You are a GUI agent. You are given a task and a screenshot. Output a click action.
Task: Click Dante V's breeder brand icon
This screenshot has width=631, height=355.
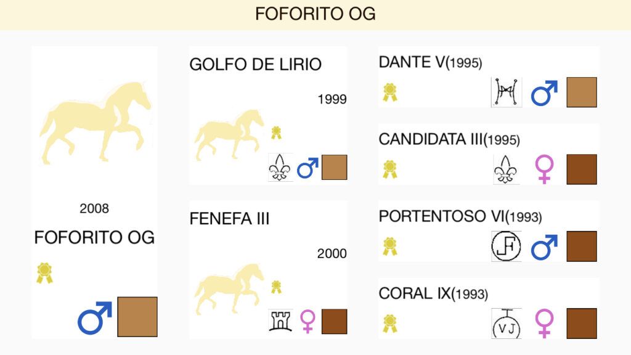[x=507, y=92]
